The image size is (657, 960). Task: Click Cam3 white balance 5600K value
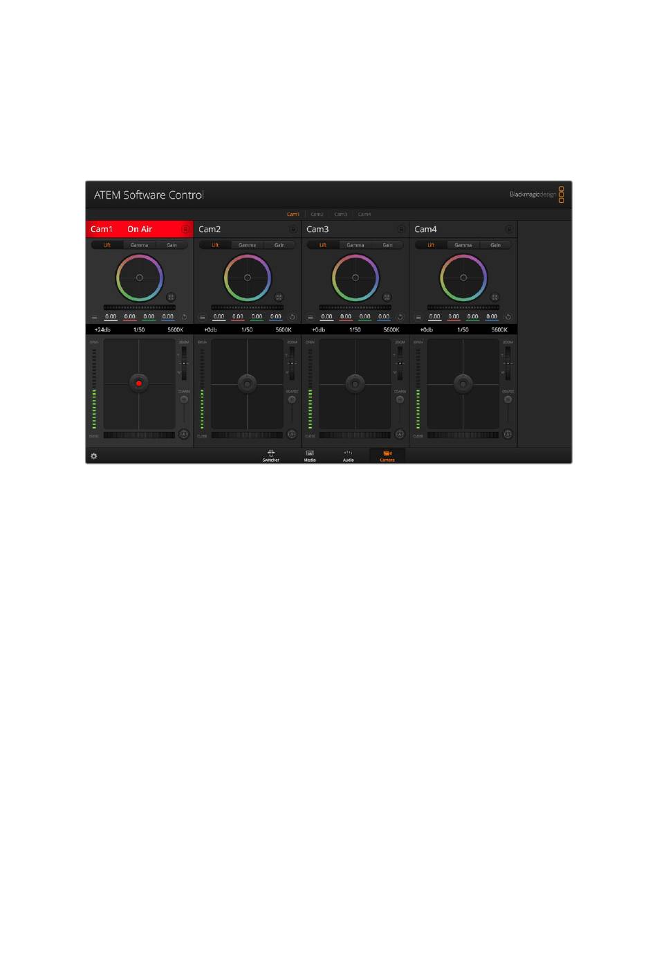tap(391, 330)
